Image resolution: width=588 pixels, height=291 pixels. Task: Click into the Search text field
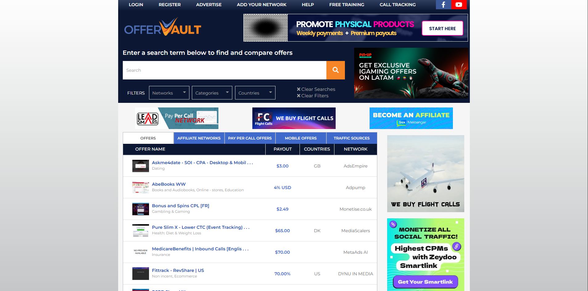224,70
